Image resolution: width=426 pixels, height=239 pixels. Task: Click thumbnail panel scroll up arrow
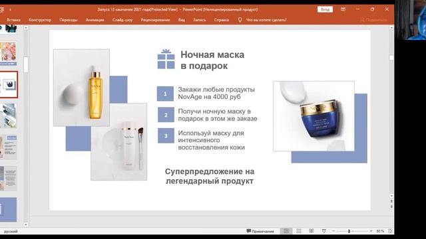point(26,28)
